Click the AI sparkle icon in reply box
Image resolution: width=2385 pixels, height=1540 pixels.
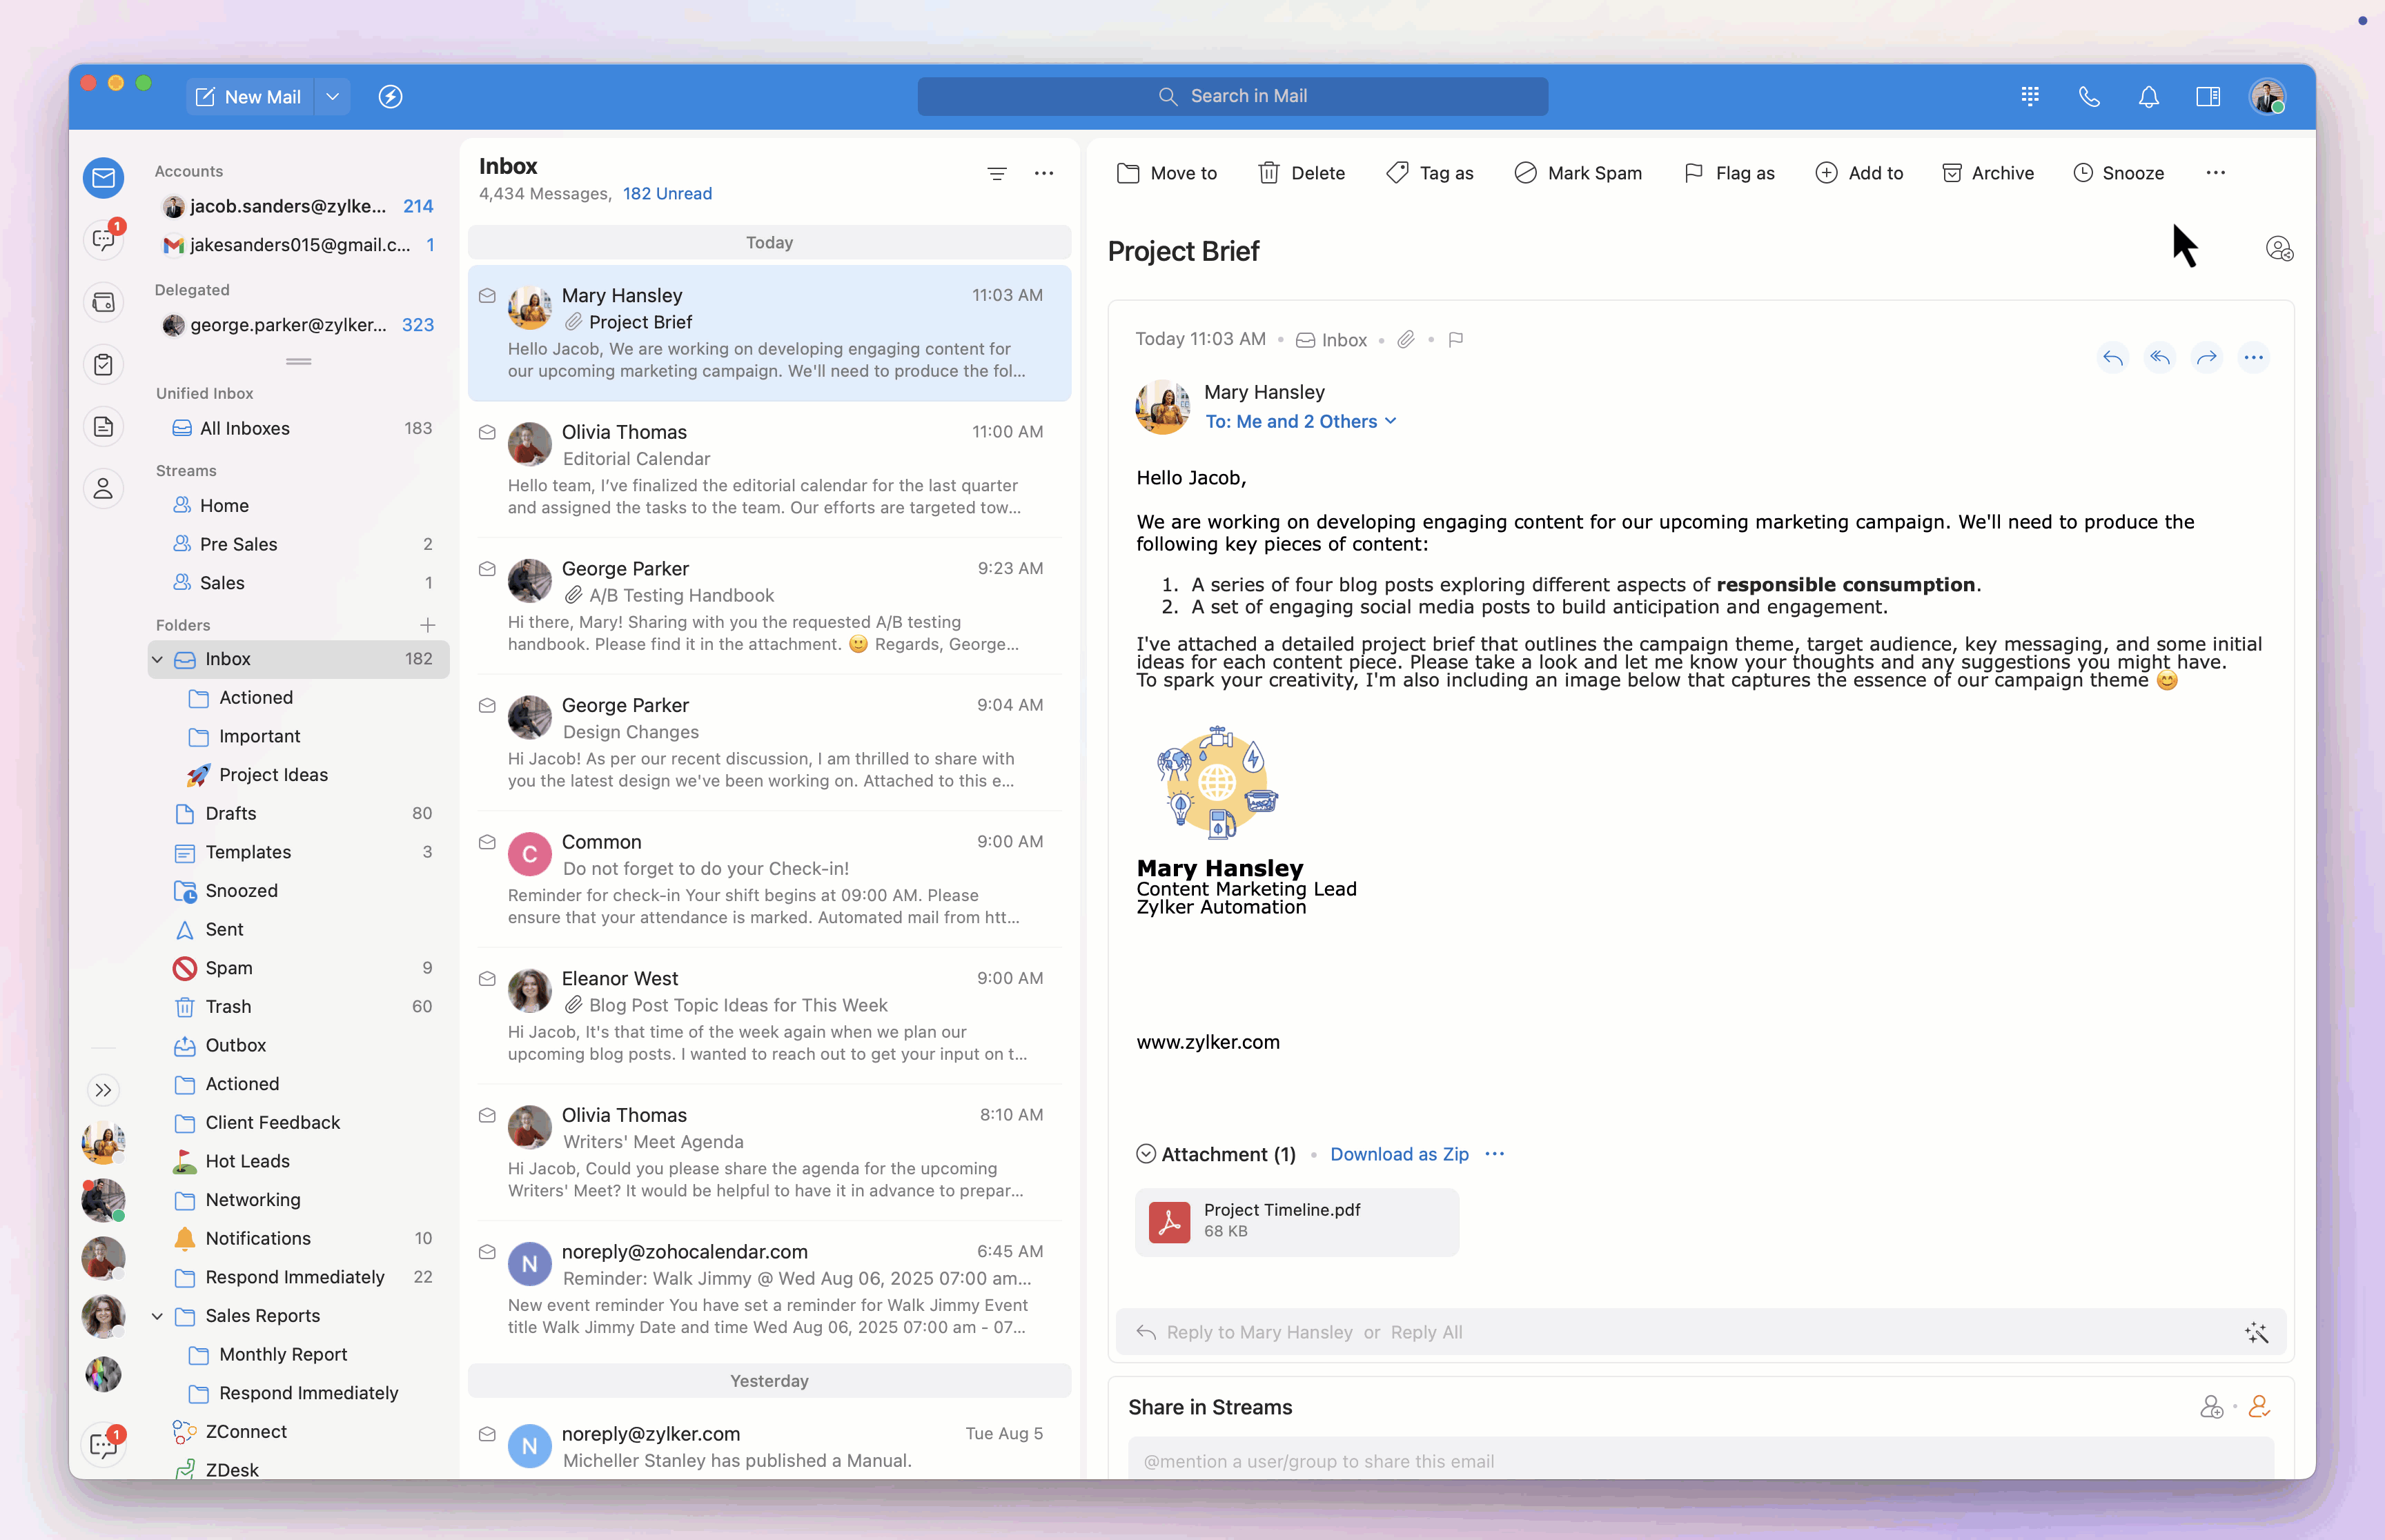(x=2256, y=1332)
